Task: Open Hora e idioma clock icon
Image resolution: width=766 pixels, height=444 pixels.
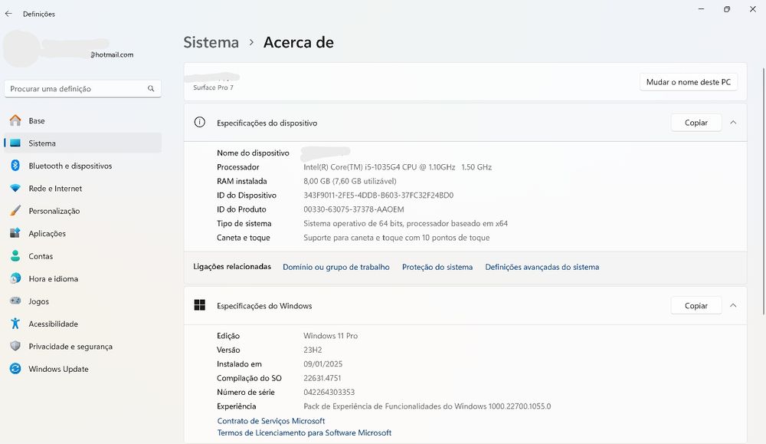Action: (x=15, y=278)
